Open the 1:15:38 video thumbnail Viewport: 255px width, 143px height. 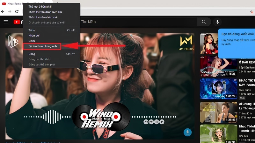click(x=219, y=66)
